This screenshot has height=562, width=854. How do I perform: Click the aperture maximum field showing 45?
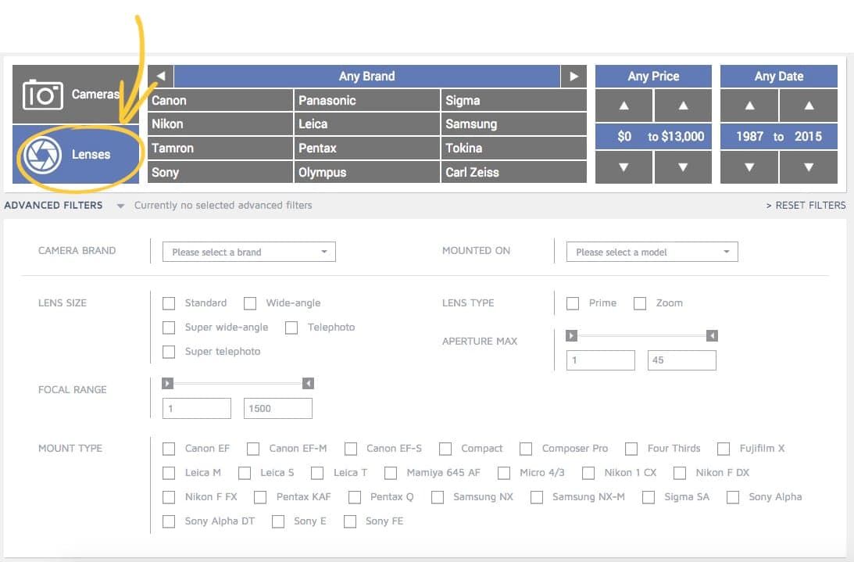682,360
